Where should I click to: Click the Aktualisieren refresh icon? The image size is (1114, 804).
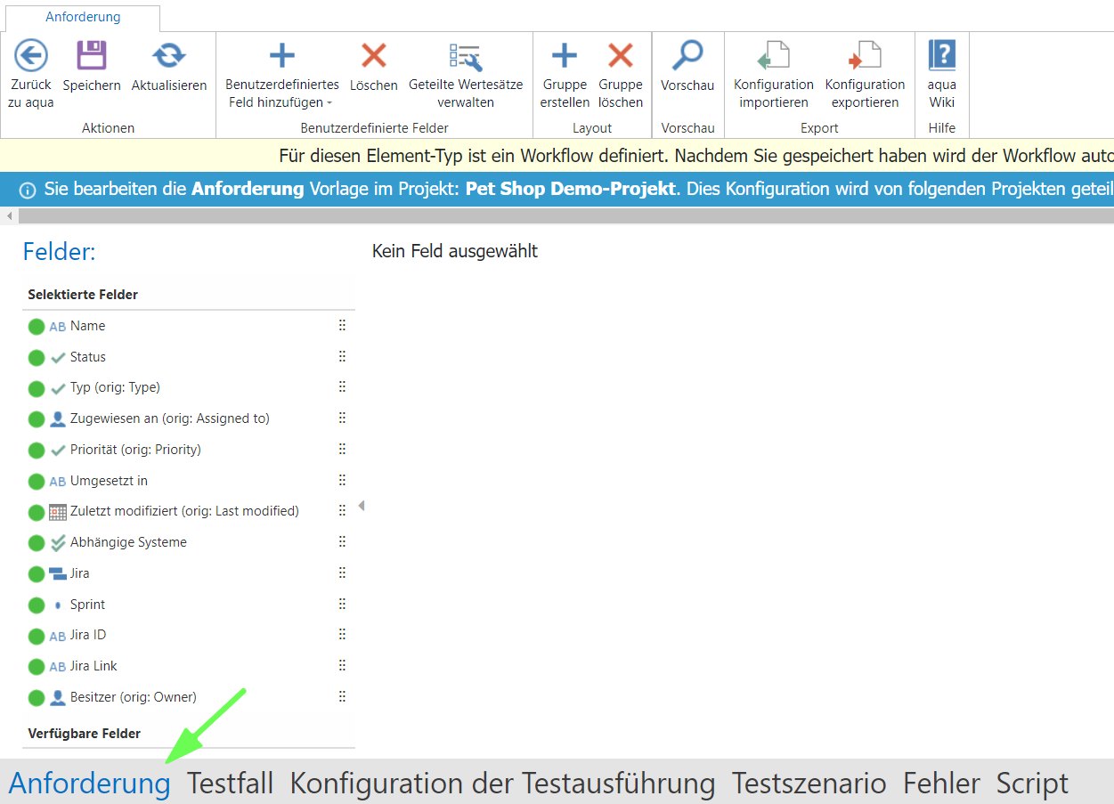click(168, 56)
